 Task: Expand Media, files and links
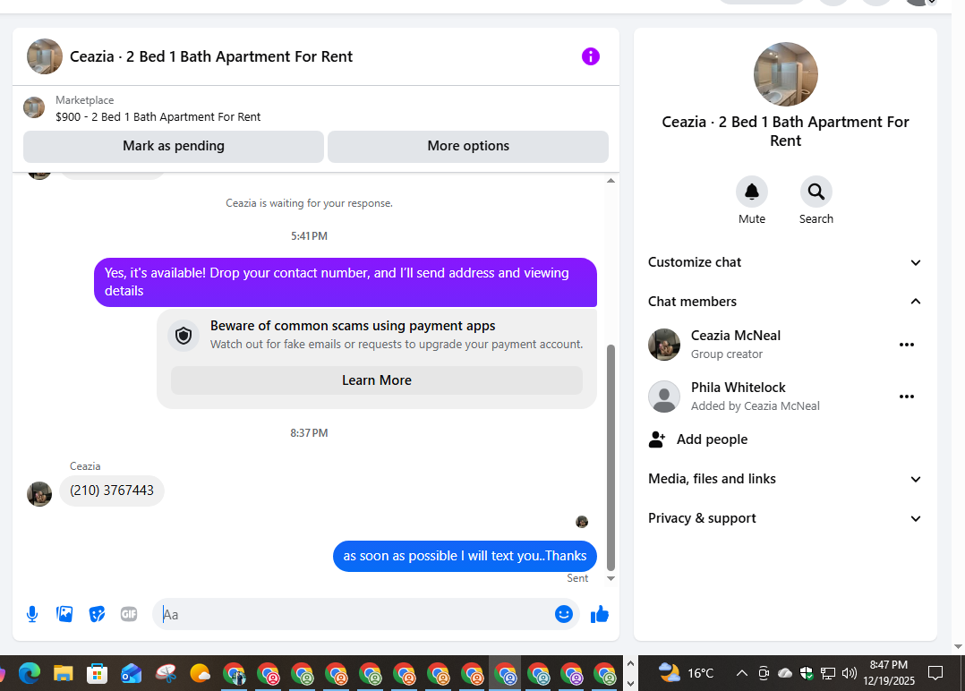pyautogui.click(x=785, y=479)
